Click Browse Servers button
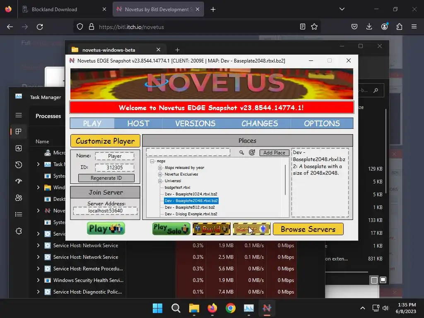424x318 pixels. [x=308, y=229]
